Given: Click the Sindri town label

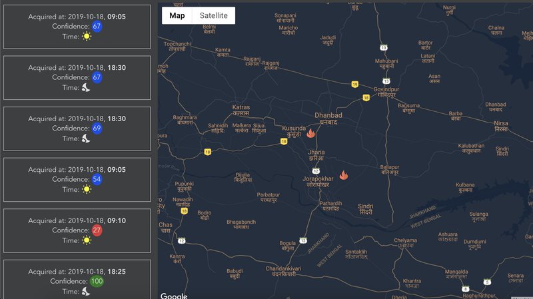Looking at the screenshot, I should click(365, 210).
